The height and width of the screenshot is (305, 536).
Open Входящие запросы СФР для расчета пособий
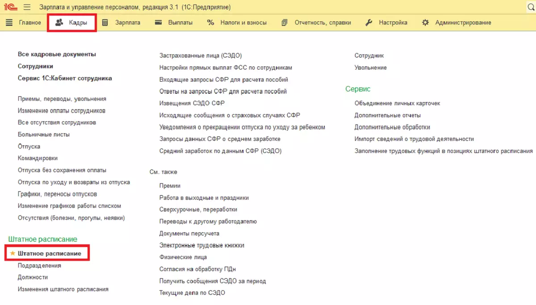click(224, 79)
